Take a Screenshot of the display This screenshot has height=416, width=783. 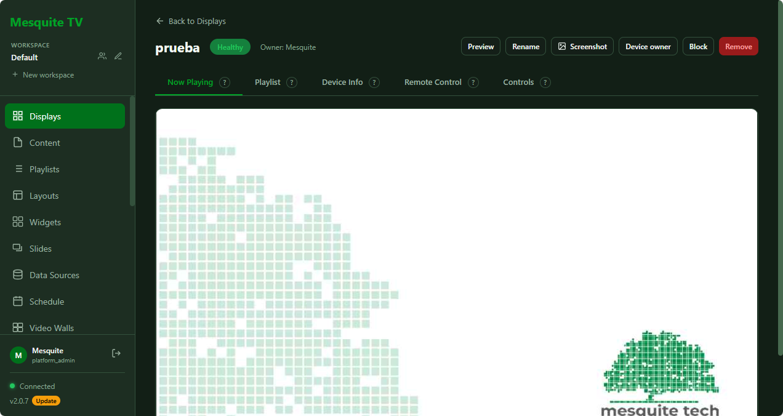tap(582, 47)
